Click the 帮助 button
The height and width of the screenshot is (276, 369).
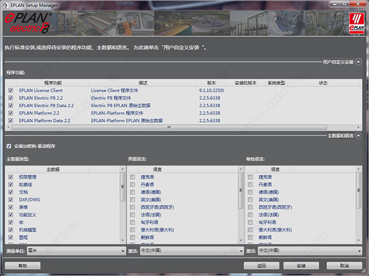click(23, 266)
